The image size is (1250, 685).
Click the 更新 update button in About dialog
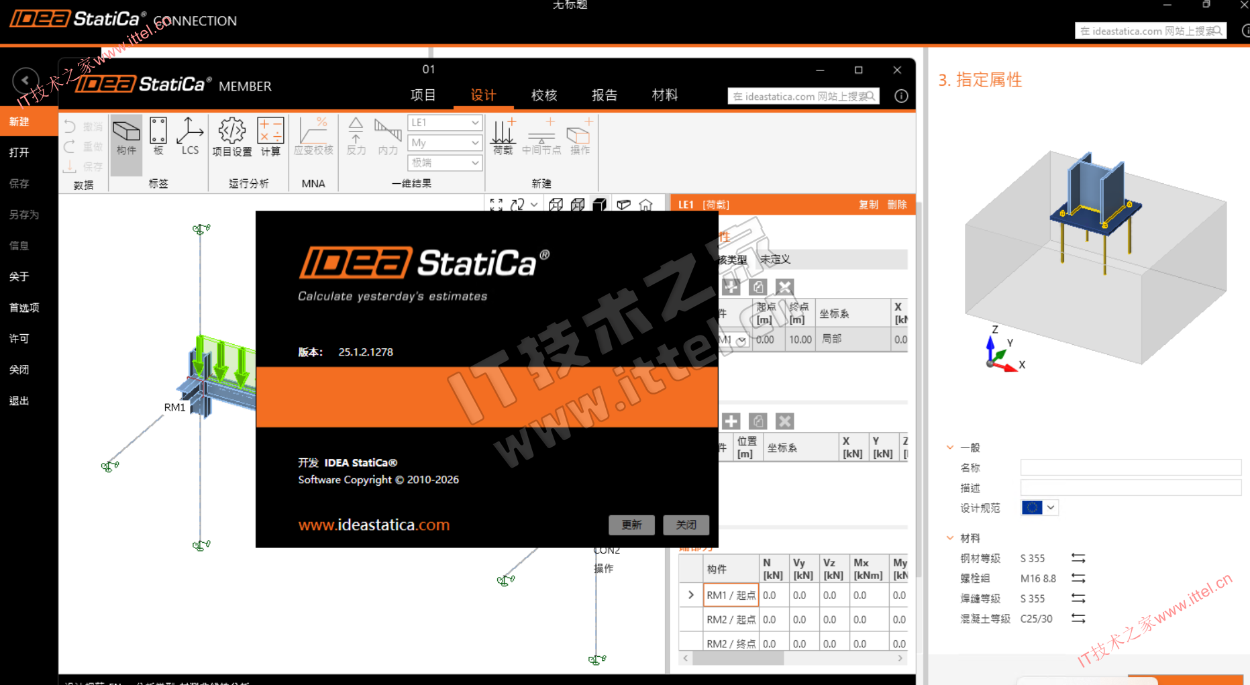pos(631,525)
